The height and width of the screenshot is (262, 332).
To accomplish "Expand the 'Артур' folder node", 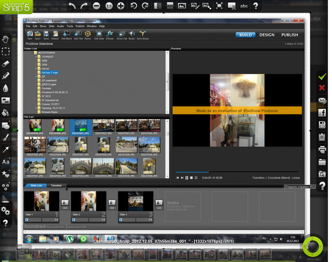I will [x=36, y=68].
